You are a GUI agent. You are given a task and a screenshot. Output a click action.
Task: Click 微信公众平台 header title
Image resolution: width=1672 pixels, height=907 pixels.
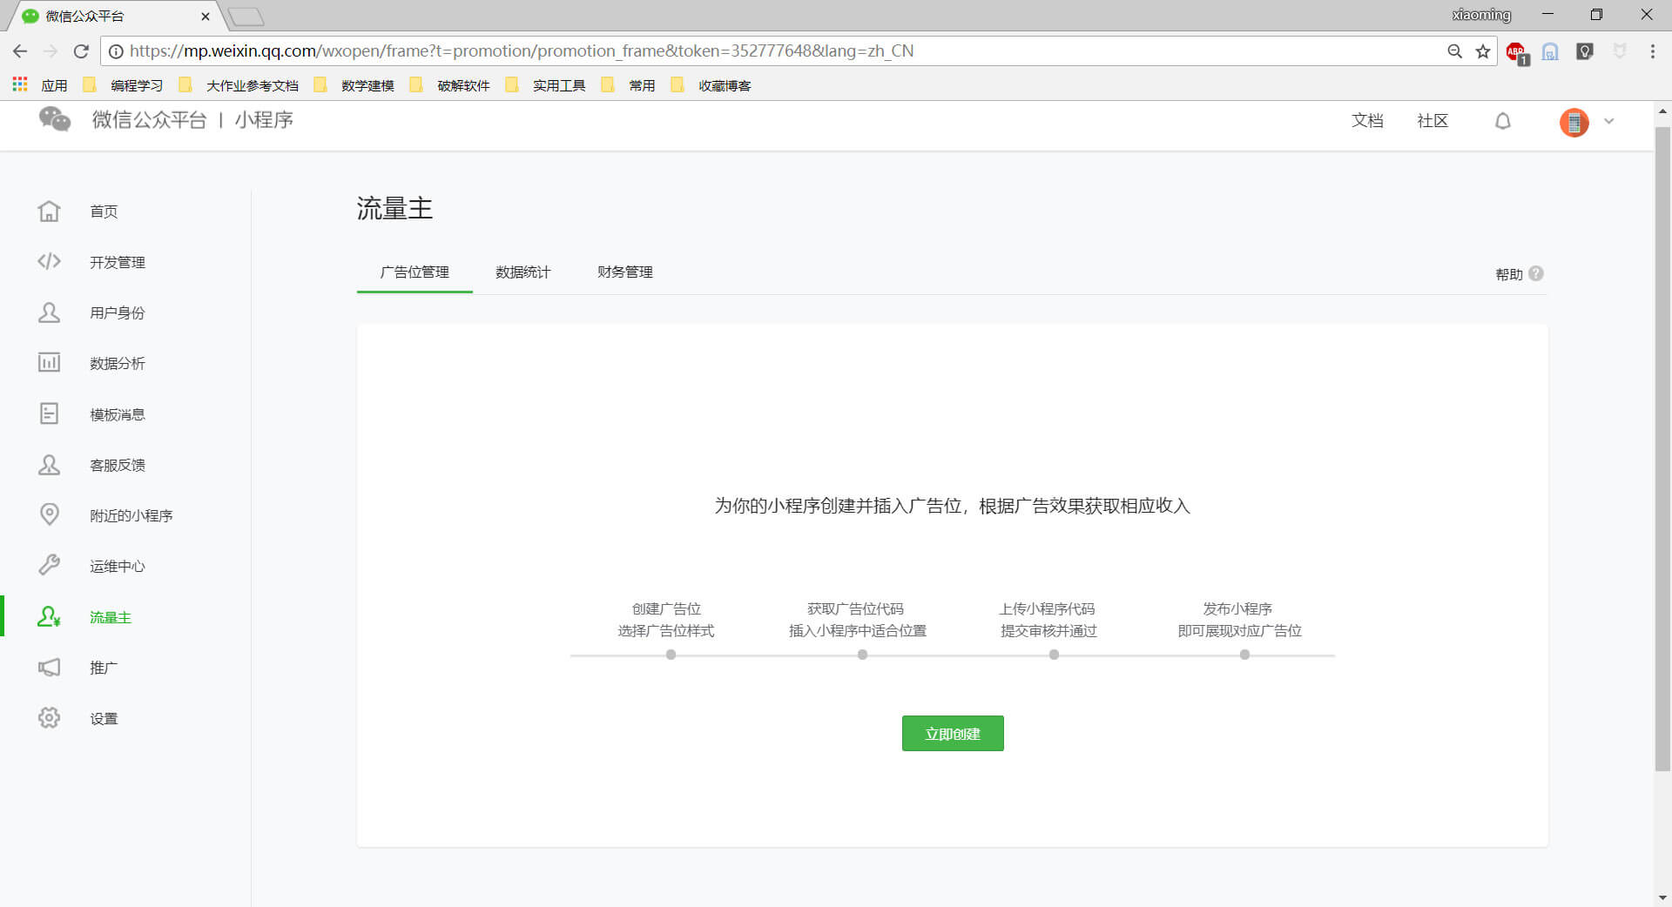pos(150,120)
